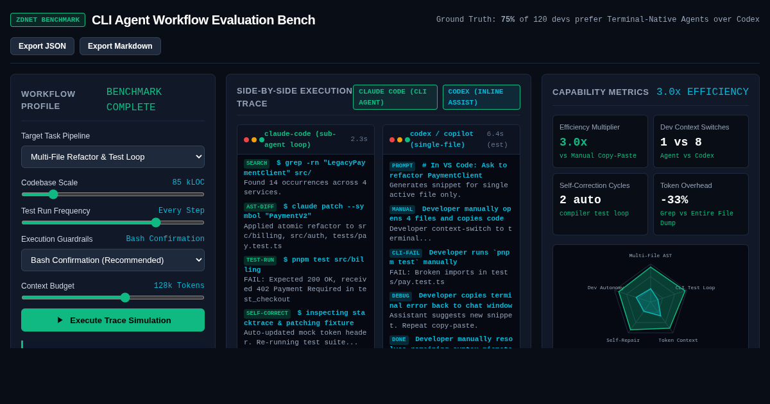Click the DONE tag in codex trace
The image size is (770, 404).
(399, 340)
